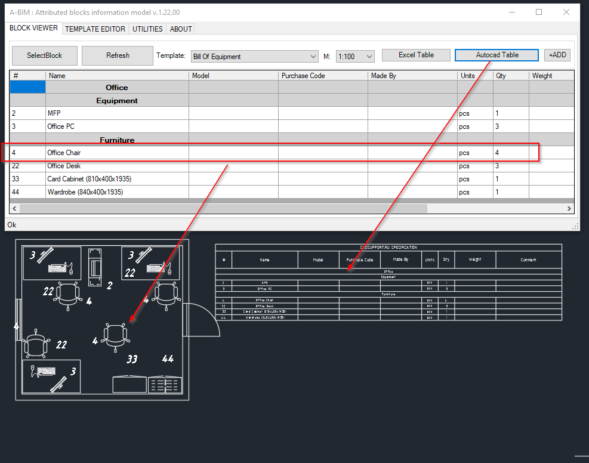Maximize the A-BIM window
The width and height of the screenshot is (589, 463).
[539, 13]
